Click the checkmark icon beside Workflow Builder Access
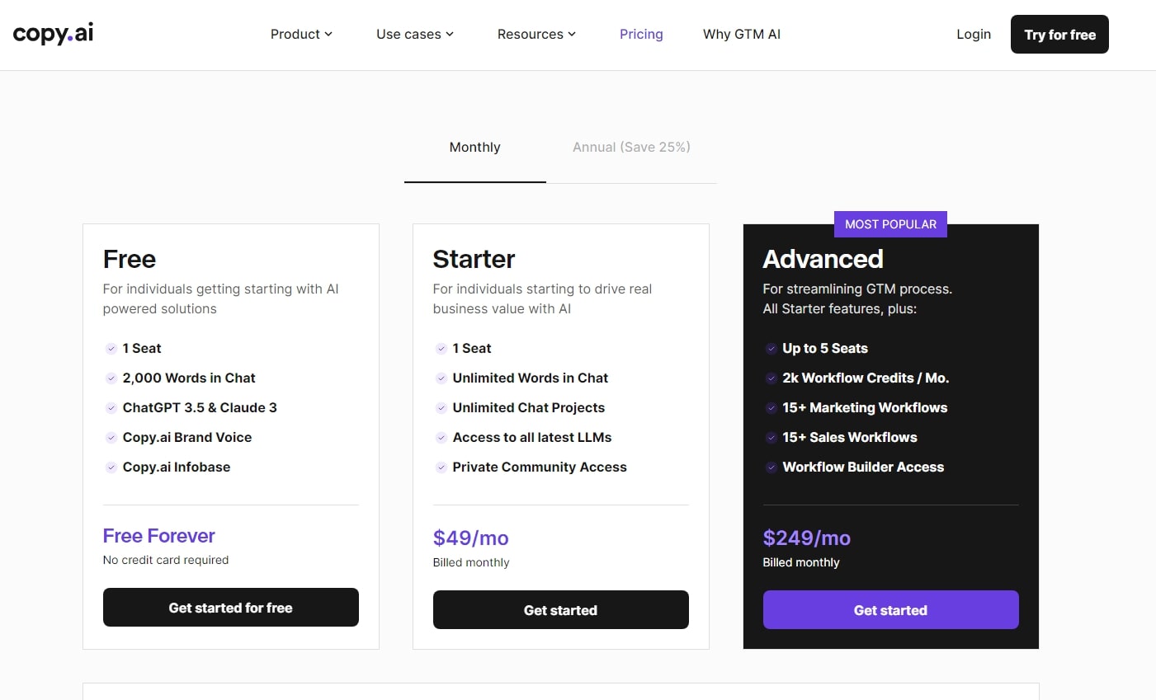 [x=771, y=467]
